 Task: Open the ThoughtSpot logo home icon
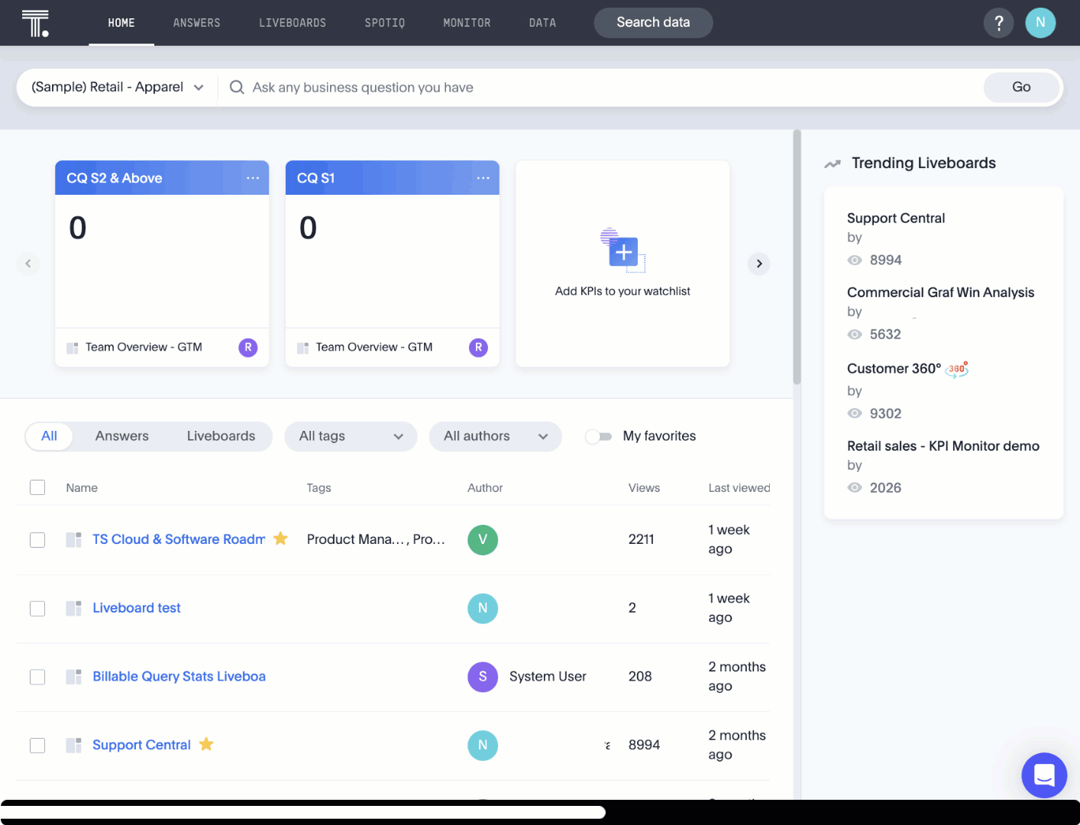point(36,22)
